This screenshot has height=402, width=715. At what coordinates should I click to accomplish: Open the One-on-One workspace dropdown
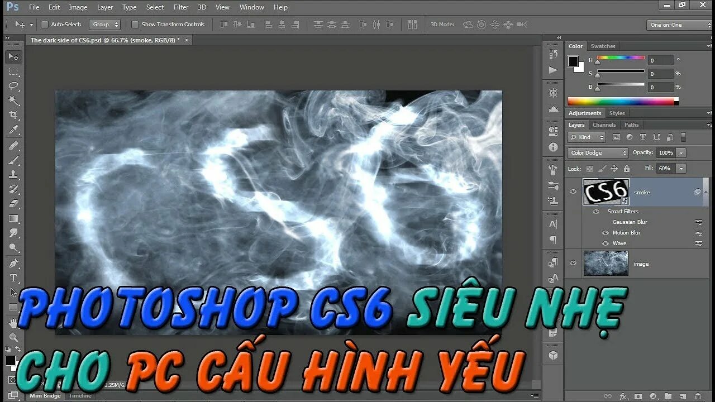point(680,25)
